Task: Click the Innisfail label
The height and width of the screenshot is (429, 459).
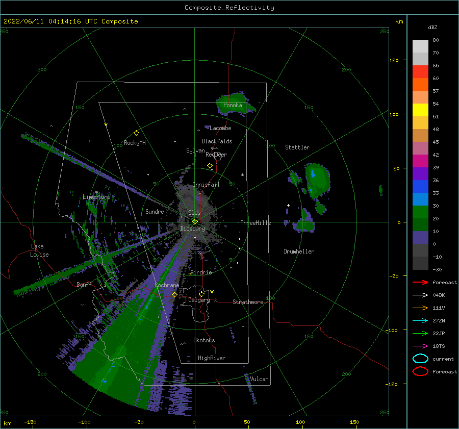Action: [x=206, y=185]
